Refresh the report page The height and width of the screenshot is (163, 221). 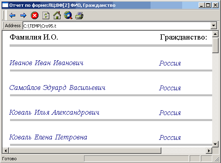pos(46,15)
